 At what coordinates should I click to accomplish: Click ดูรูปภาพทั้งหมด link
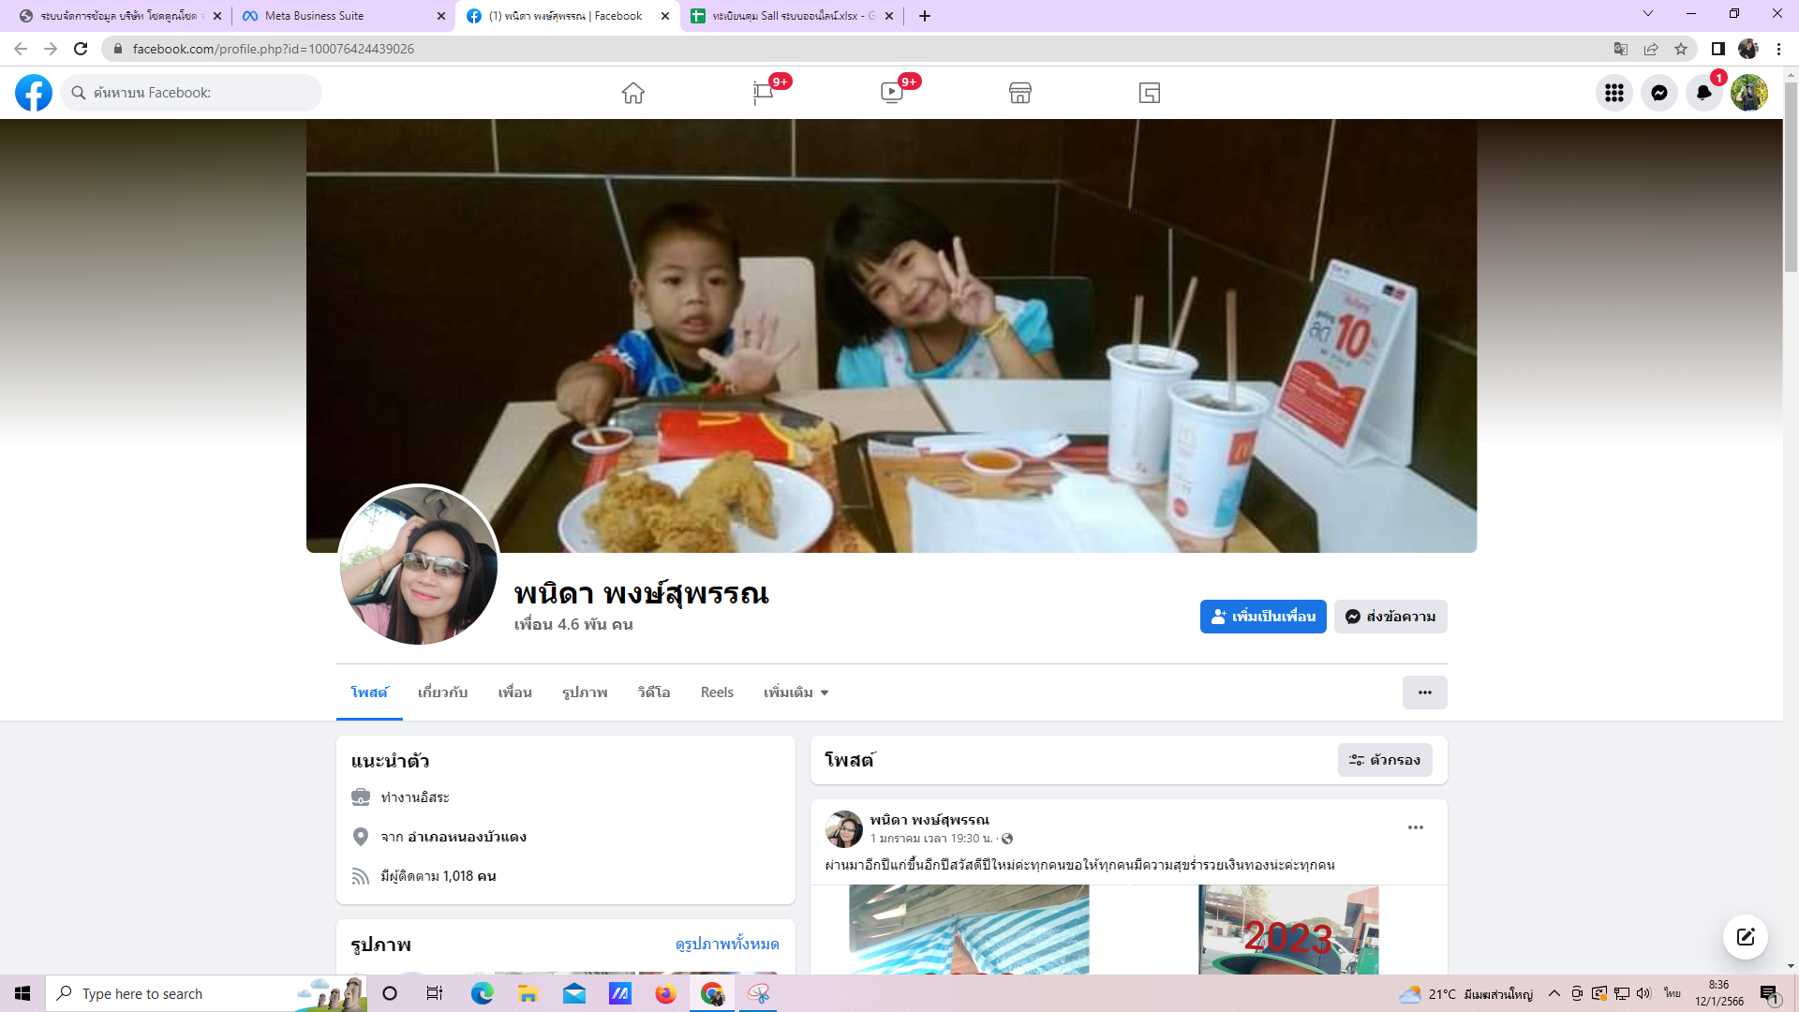(x=727, y=944)
